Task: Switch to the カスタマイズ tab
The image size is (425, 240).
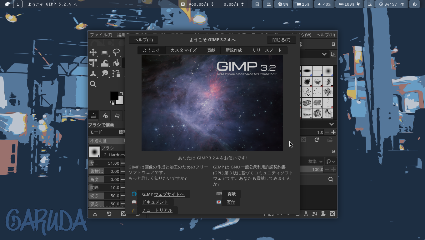Action: (183, 50)
